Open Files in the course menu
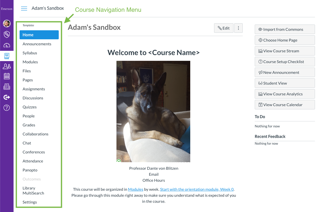 27,71
